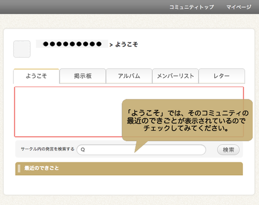Click the masked community name link
This screenshot has height=205, width=259.
(72, 44)
